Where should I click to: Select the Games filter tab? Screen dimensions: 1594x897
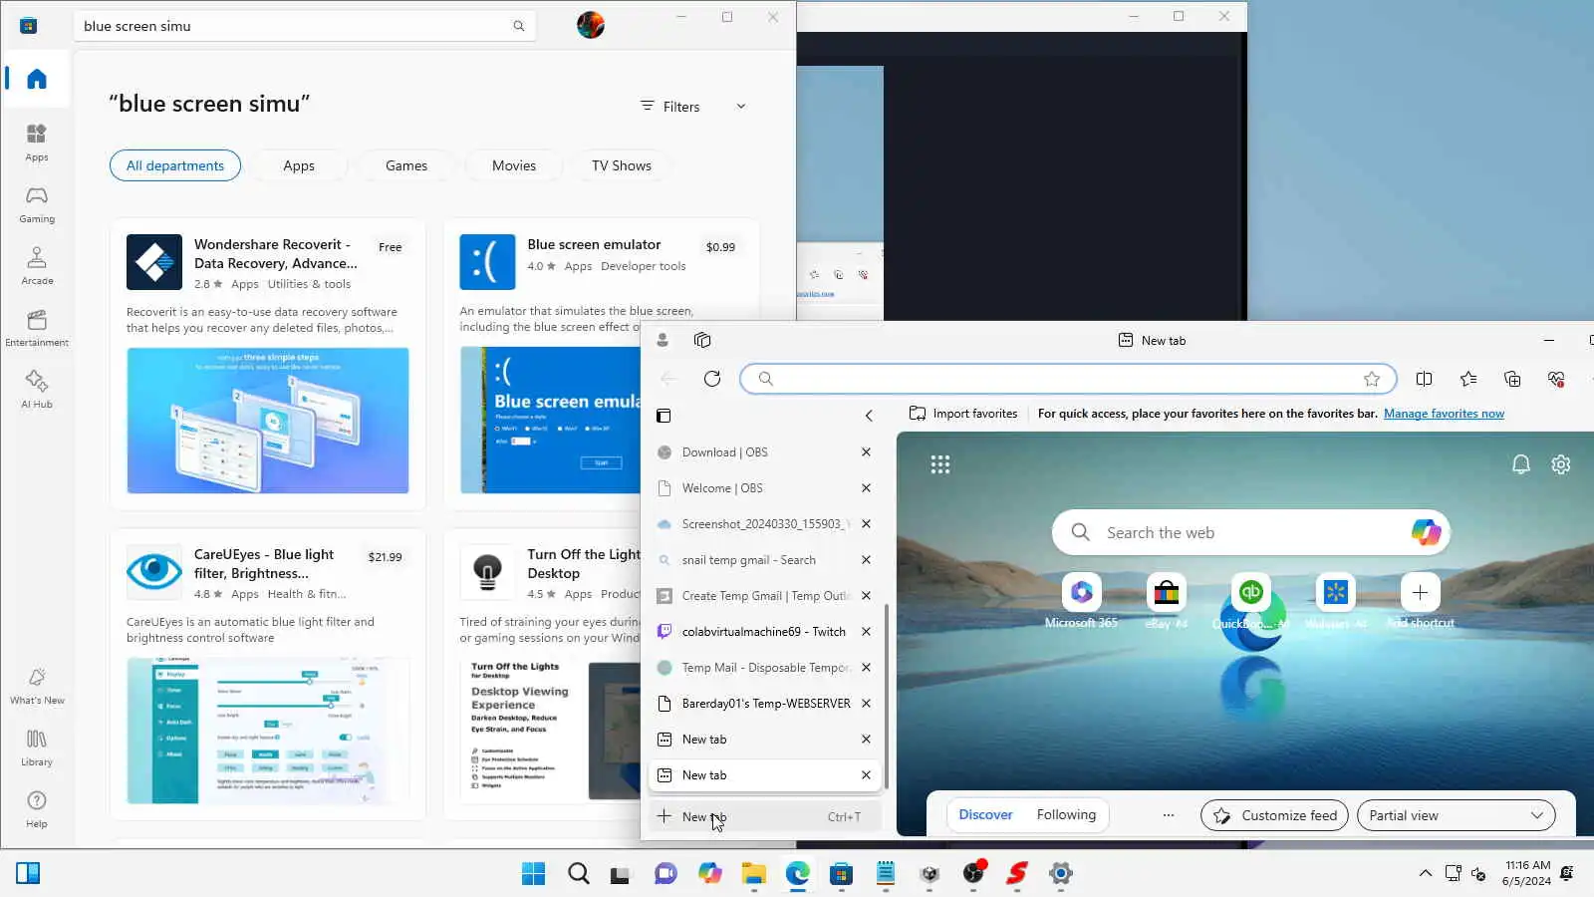[x=406, y=165]
